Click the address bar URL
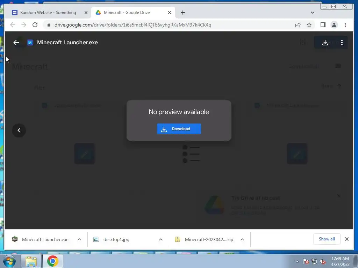 pos(133,25)
